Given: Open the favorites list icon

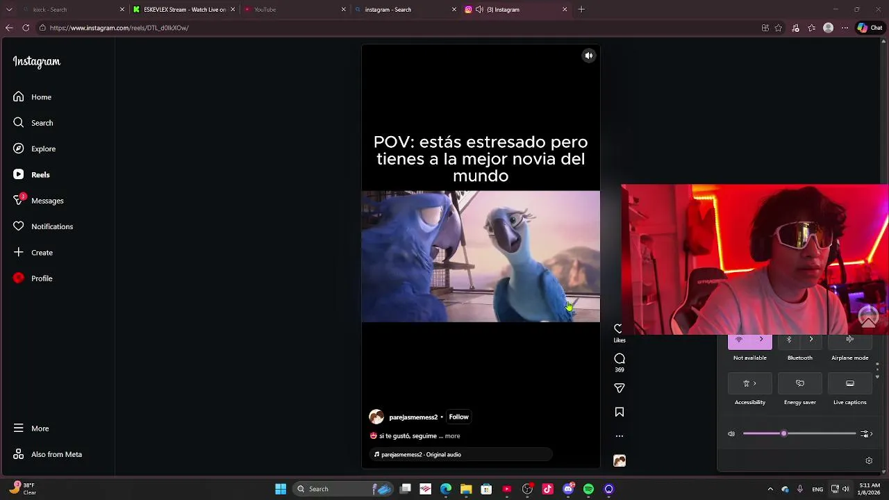Looking at the screenshot, I should pos(811,28).
